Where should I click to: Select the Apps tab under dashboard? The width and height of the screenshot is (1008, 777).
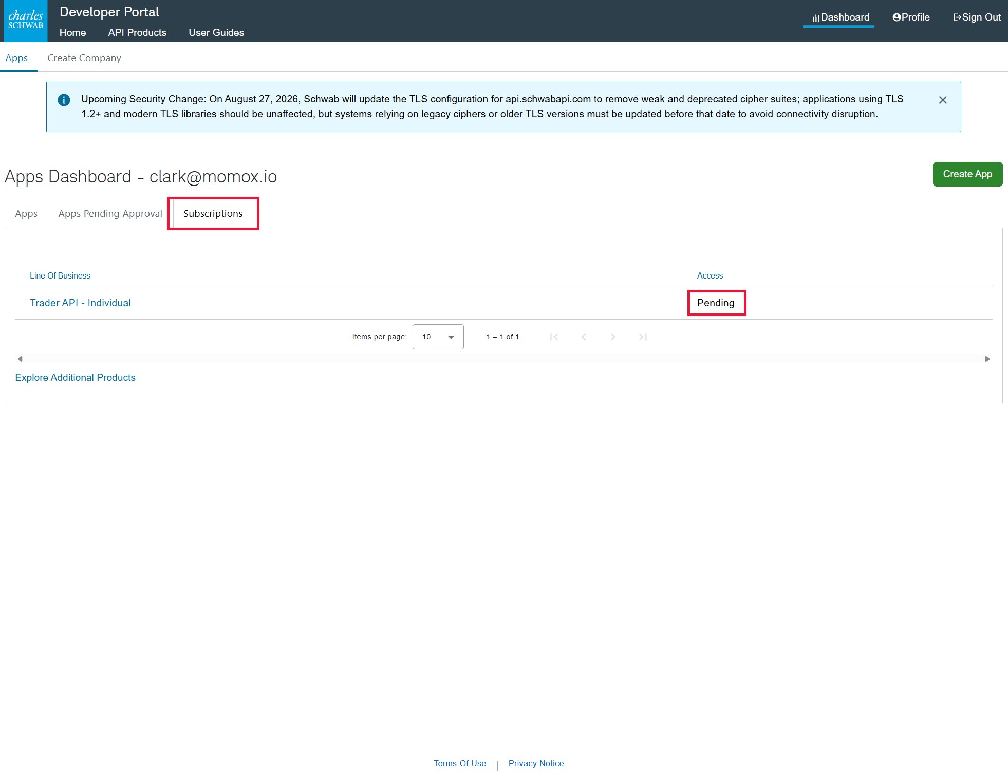tap(26, 213)
